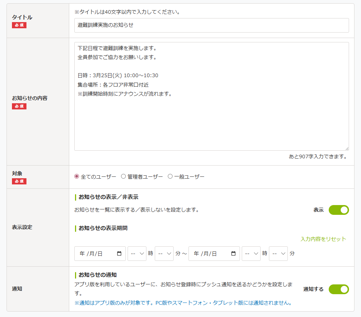Click the start date 年/月/日 field
Viewport: 361px width, 317px height.
(95, 254)
